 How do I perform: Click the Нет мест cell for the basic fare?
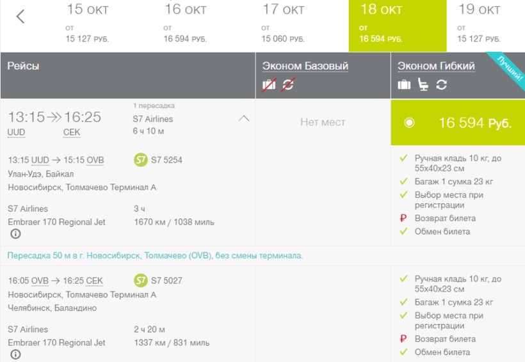[x=323, y=122]
